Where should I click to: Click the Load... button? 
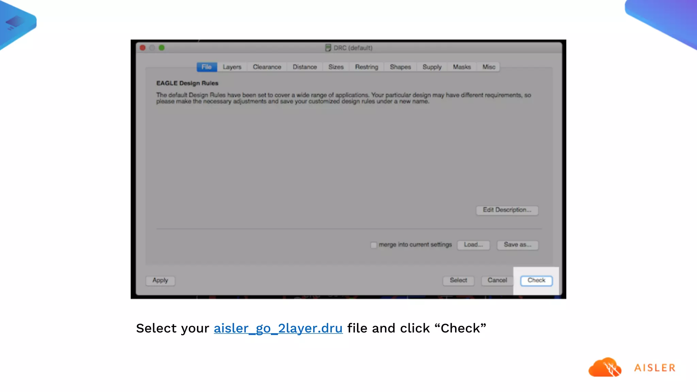click(x=473, y=245)
